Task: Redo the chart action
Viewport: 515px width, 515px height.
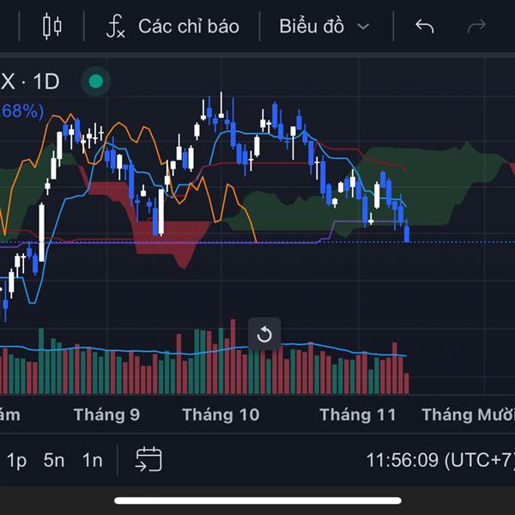Action: click(476, 27)
